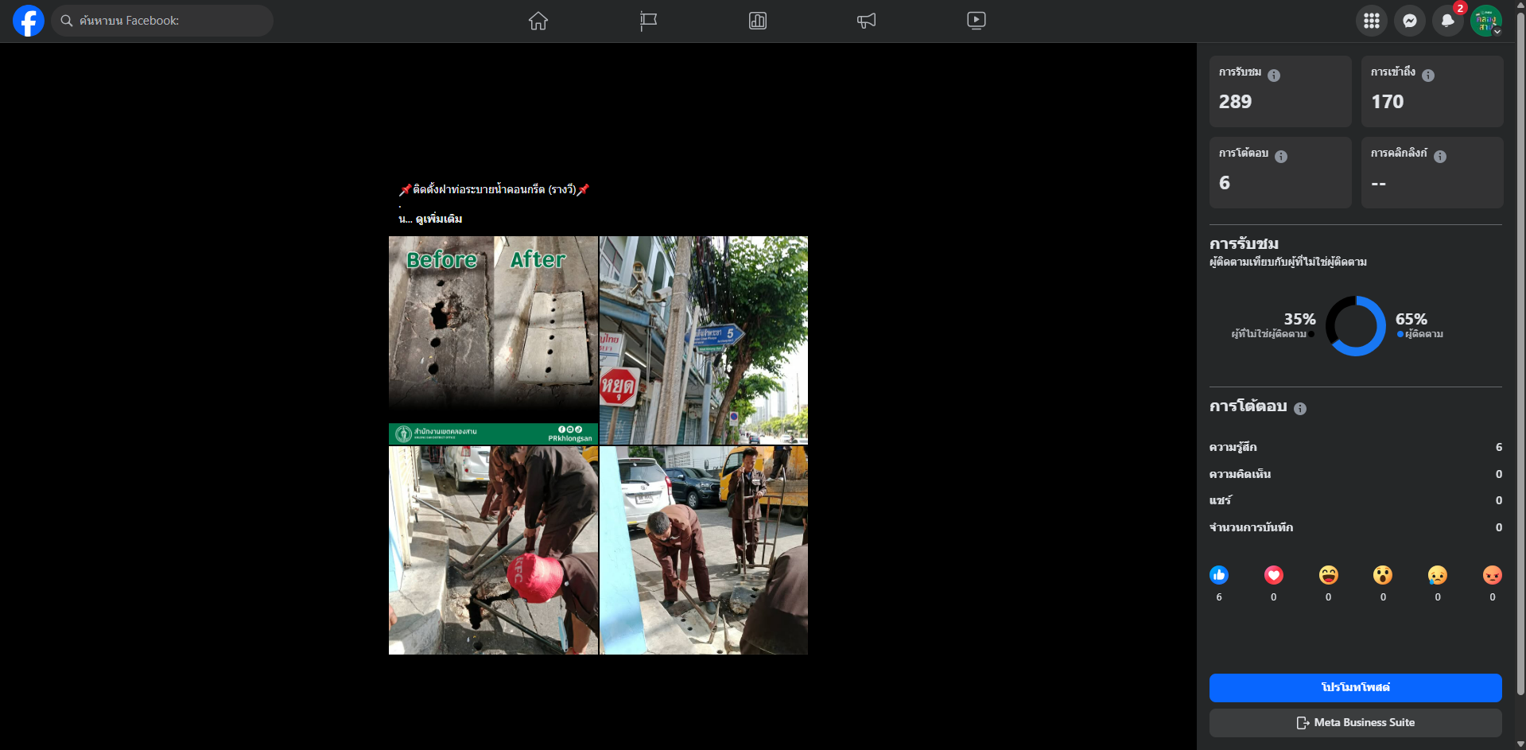The image size is (1526, 750).
Task: Click the Facebook search field
Action: tap(162, 21)
